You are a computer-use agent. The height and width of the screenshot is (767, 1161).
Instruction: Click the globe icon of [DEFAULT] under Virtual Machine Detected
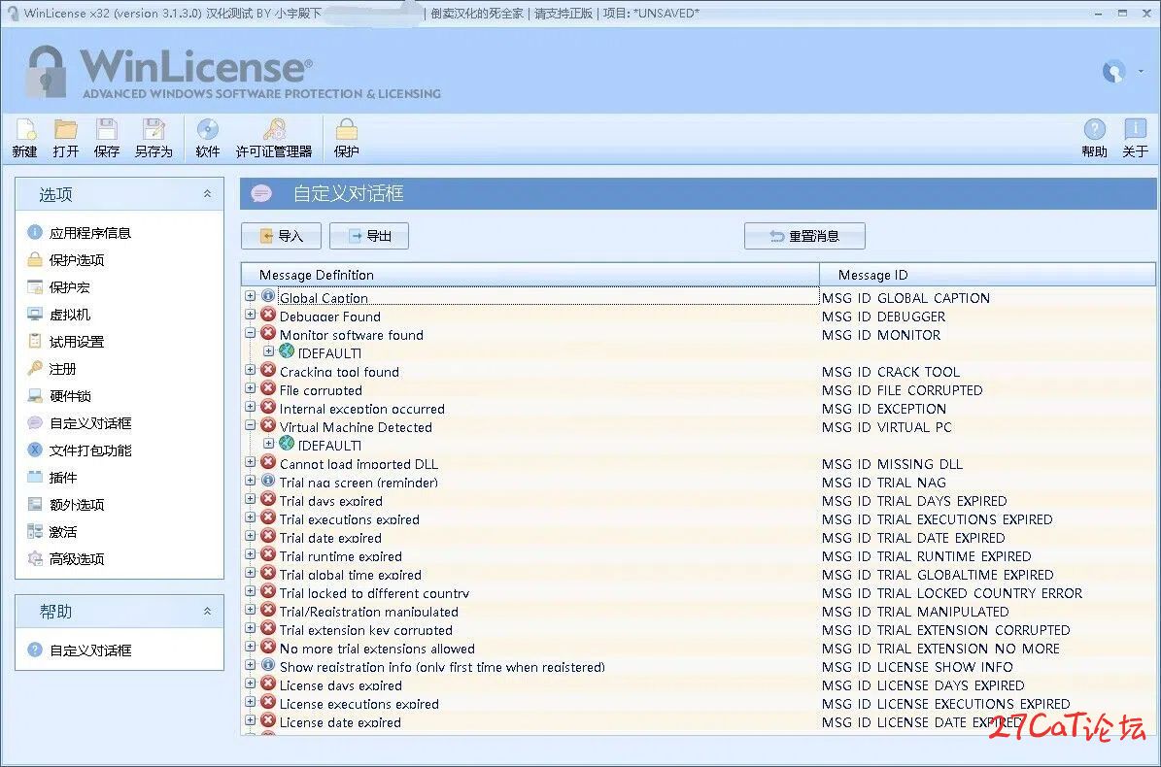287,444
